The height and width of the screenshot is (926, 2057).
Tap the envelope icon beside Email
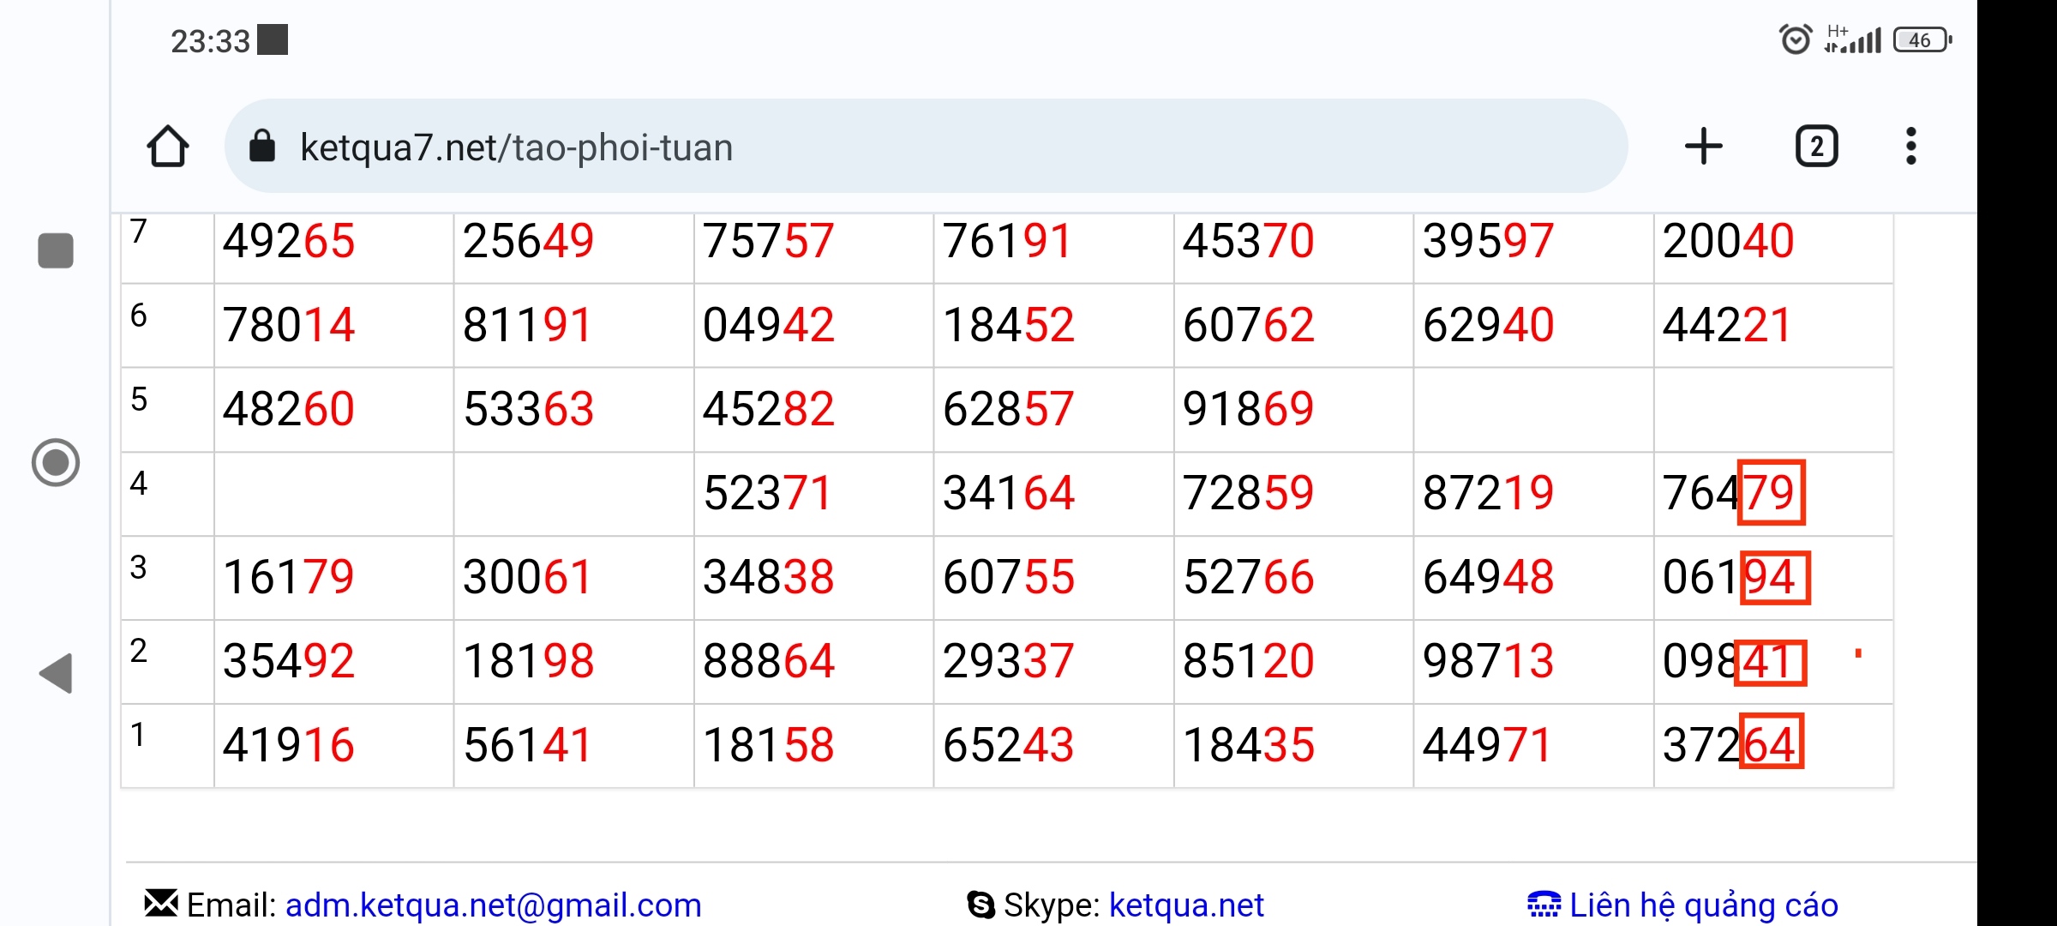[161, 903]
